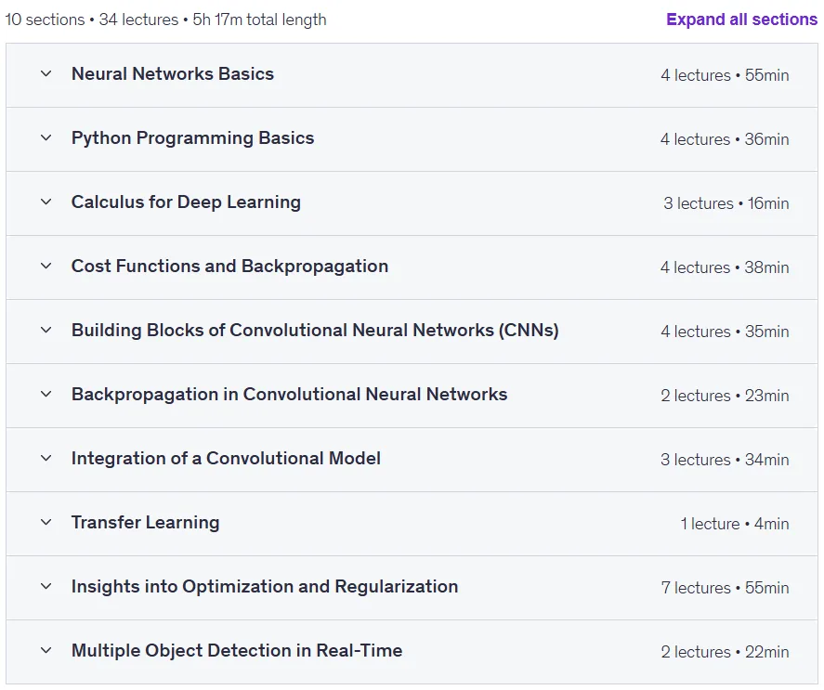Click Expand all sections link

(741, 20)
